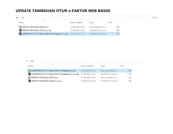Sort by Name column in the upper file list

21,23
